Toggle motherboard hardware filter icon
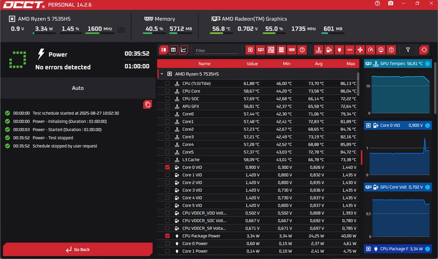 click(x=271, y=50)
